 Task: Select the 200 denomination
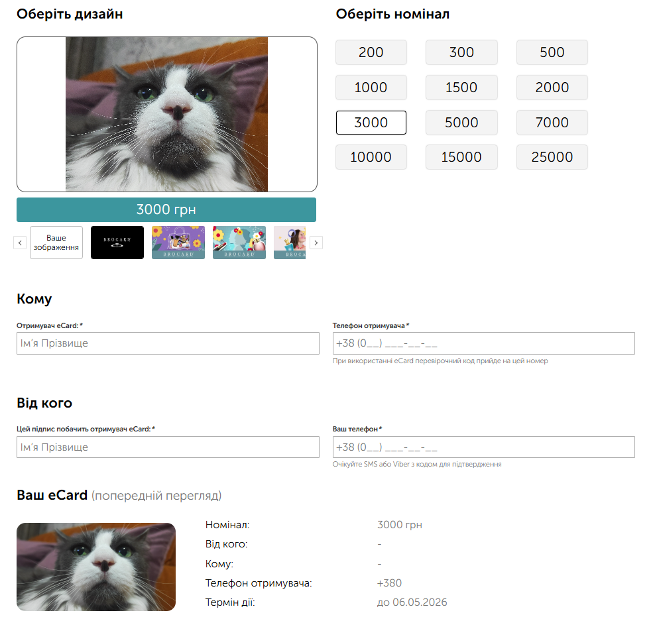(371, 52)
